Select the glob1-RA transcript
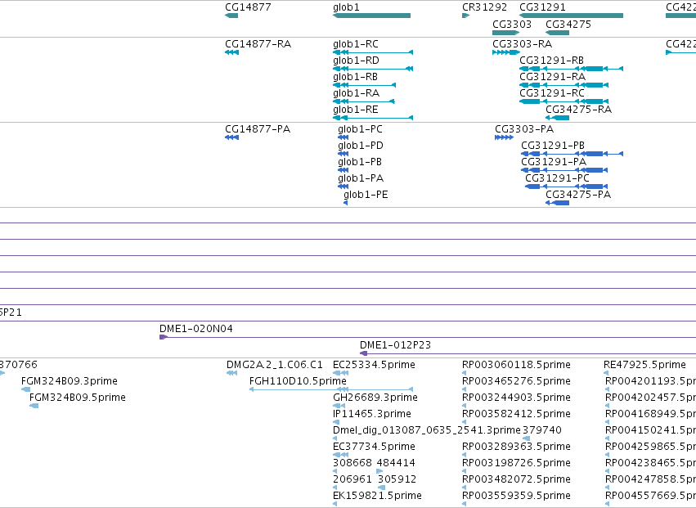 [363, 101]
